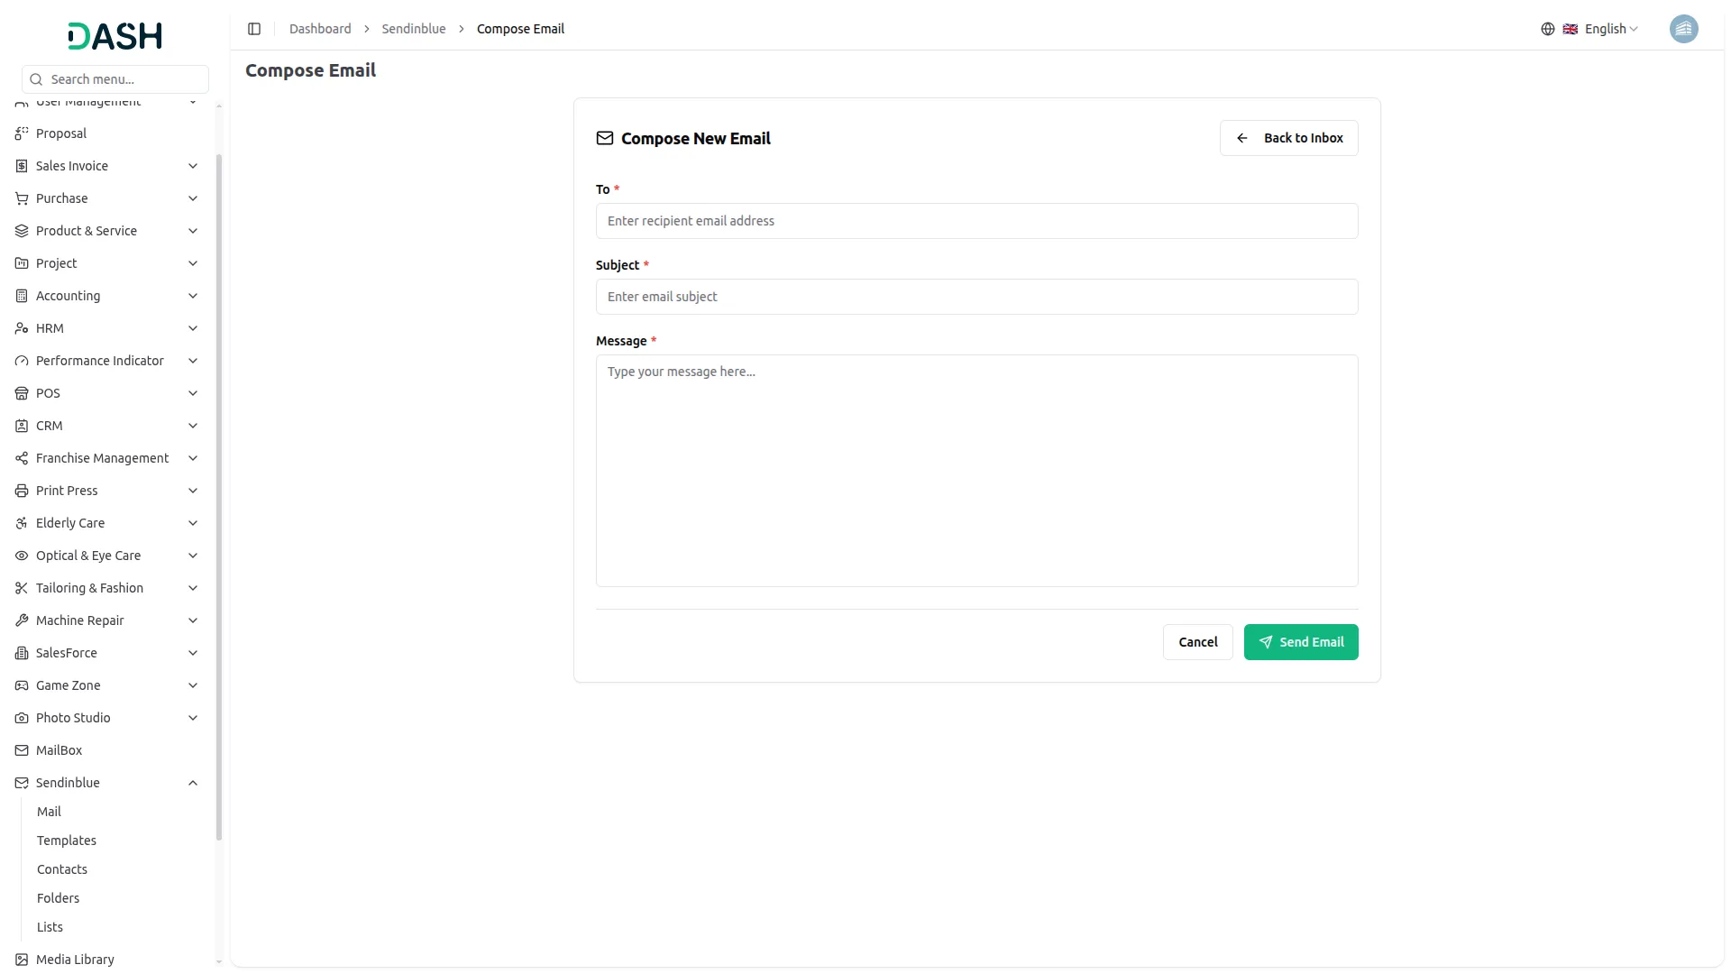
Task: Click the Back to Inbox button
Action: point(1288,138)
